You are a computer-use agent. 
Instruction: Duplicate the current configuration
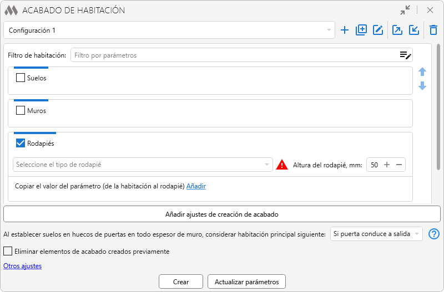point(361,30)
